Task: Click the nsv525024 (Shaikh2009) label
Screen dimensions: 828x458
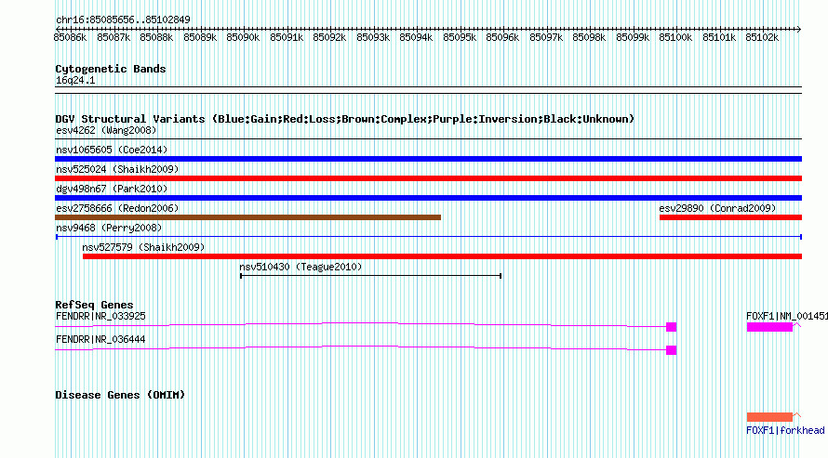Action: pyautogui.click(x=117, y=169)
